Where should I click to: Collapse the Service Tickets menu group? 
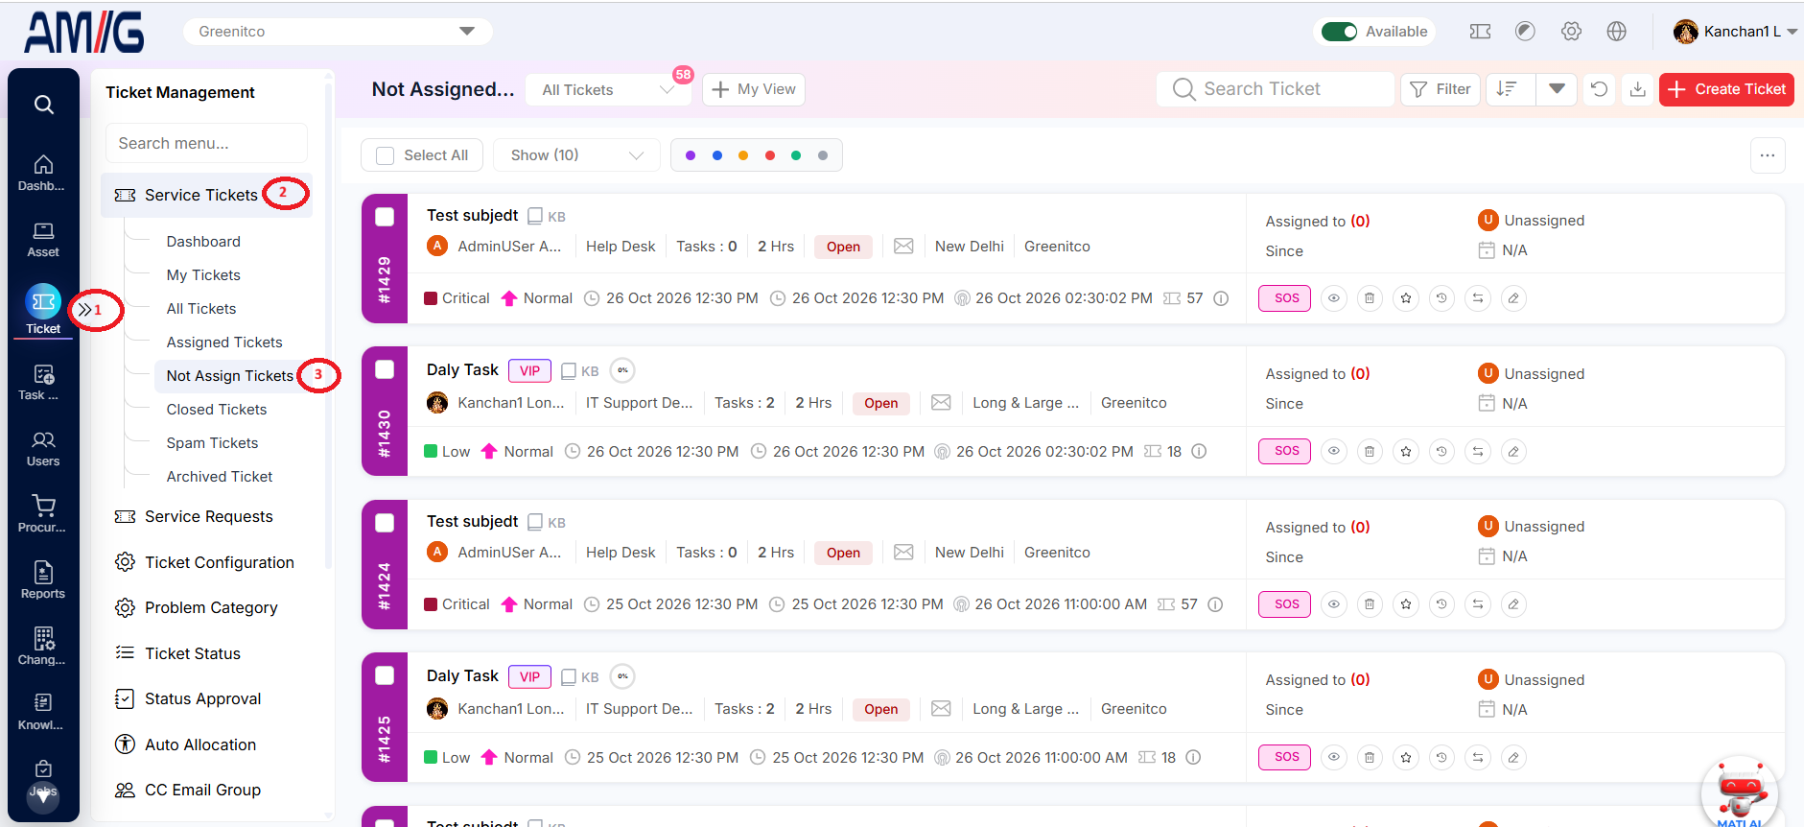(206, 195)
